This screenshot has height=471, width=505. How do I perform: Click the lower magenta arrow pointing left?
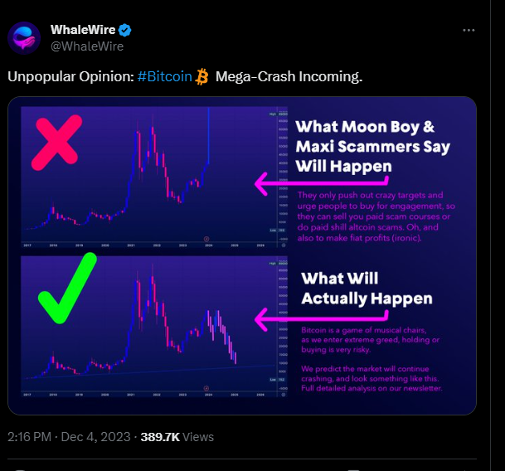(322, 319)
